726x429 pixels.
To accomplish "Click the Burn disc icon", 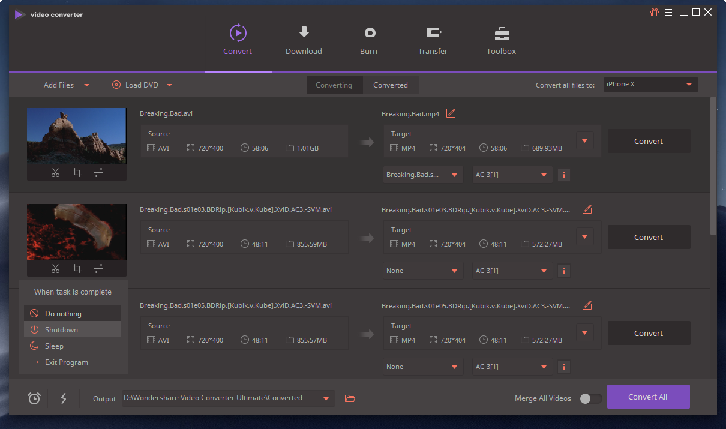I will coord(370,33).
